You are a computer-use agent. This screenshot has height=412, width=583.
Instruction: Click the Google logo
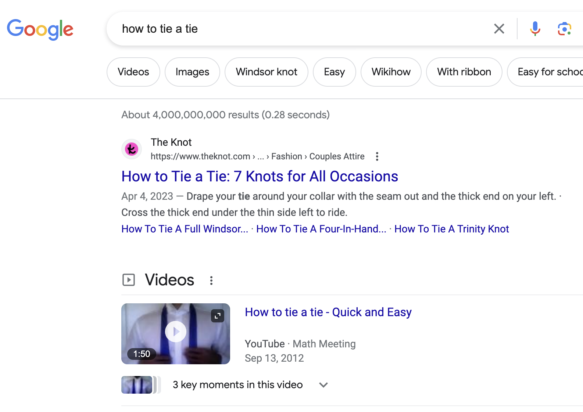pos(40,29)
